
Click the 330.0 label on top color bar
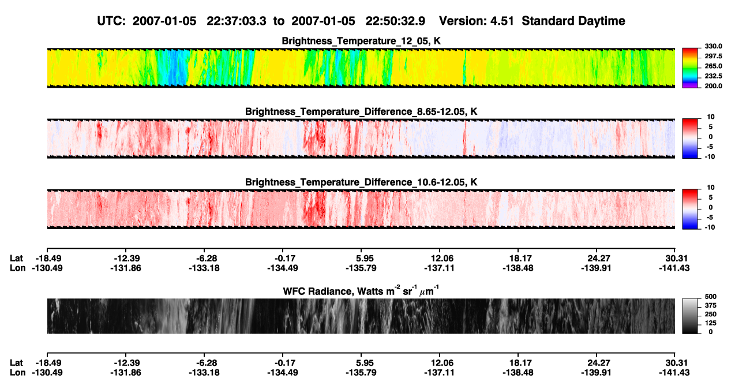[714, 46]
